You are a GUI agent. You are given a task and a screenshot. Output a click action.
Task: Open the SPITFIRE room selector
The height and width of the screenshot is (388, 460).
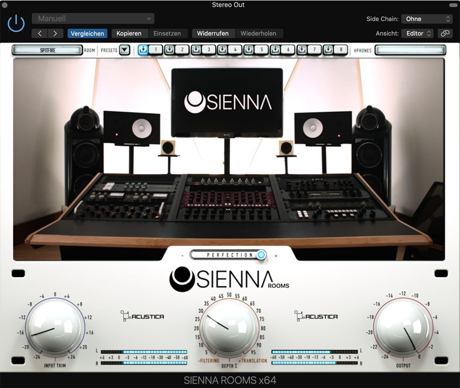coord(48,50)
